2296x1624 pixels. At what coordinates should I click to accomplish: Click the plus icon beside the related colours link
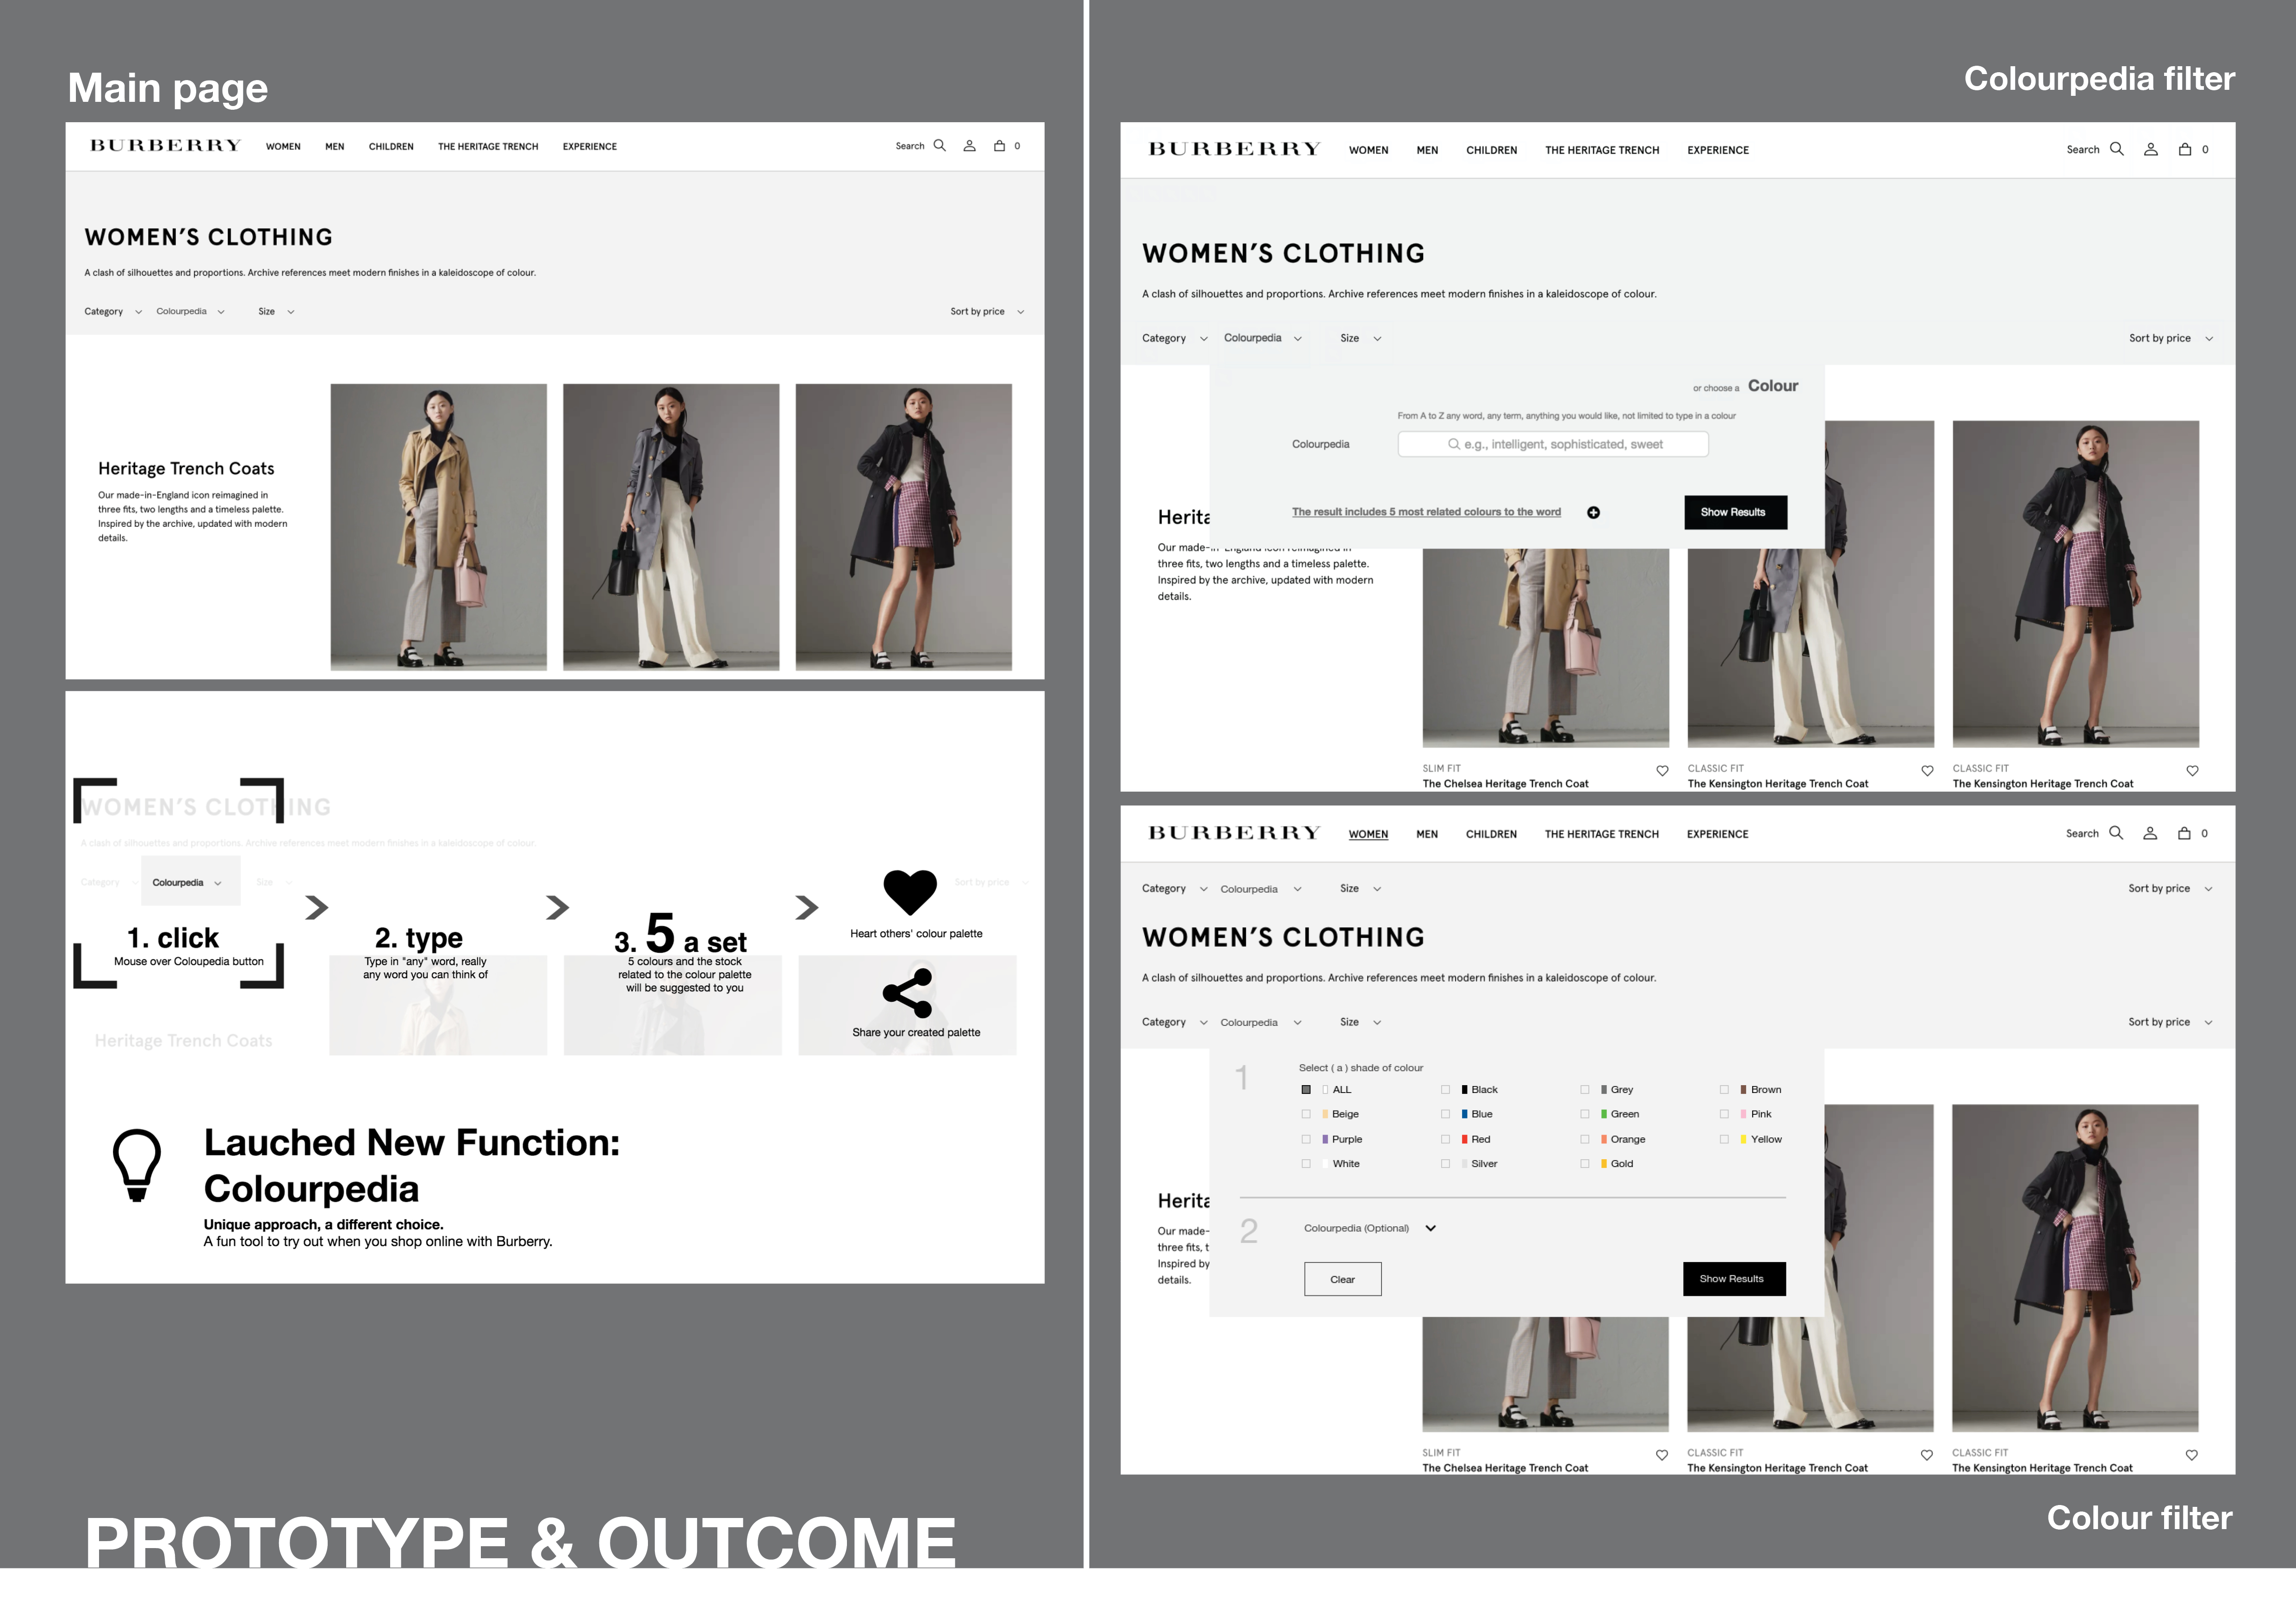point(1594,511)
